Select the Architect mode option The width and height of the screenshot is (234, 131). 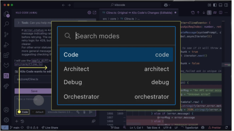point(116,69)
